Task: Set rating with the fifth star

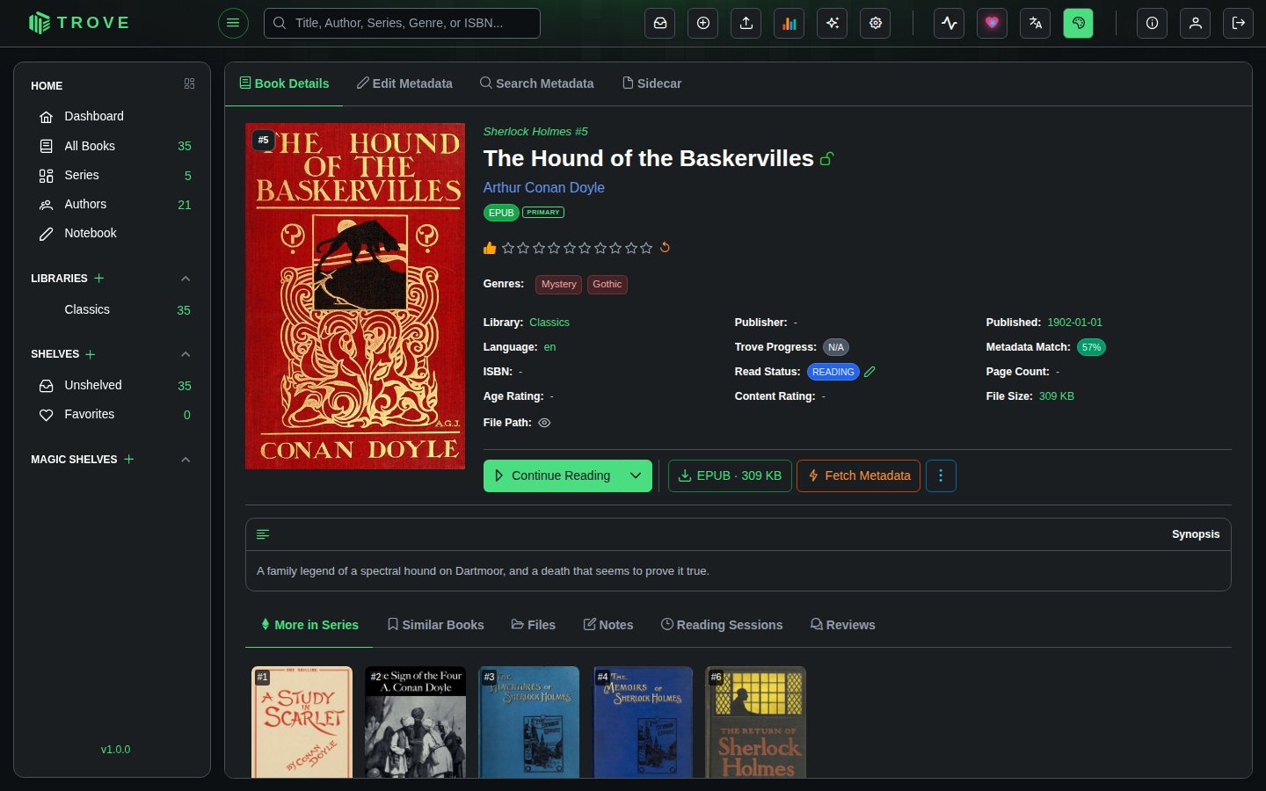Action: 570,248
